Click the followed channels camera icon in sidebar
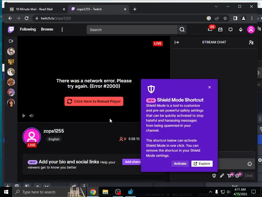Viewport: 262px width, 197px height. coord(11,41)
